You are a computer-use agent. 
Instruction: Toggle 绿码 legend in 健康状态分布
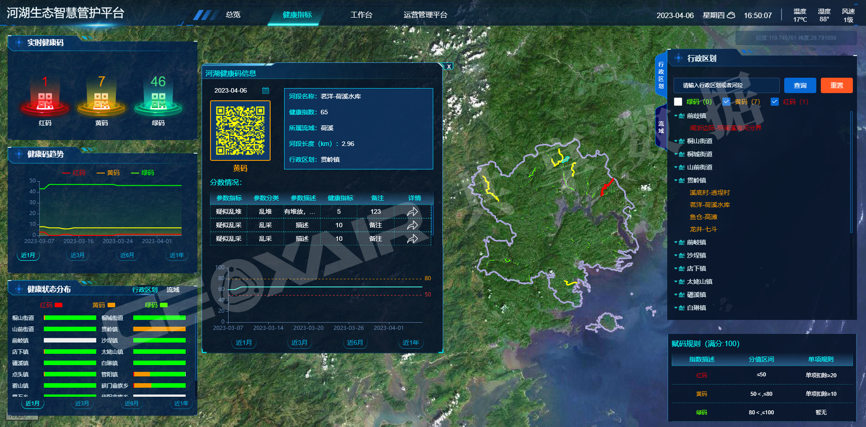pos(156,305)
